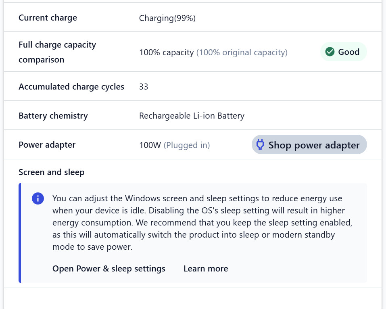The width and height of the screenshot is (386, 309).
Task: Click the Power adapter row label
Action: tap(47, 145)
